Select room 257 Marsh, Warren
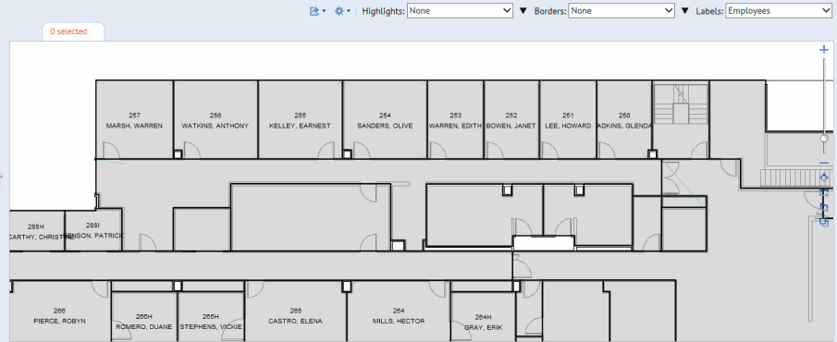 pyautogui.click(x=134, y=120)
